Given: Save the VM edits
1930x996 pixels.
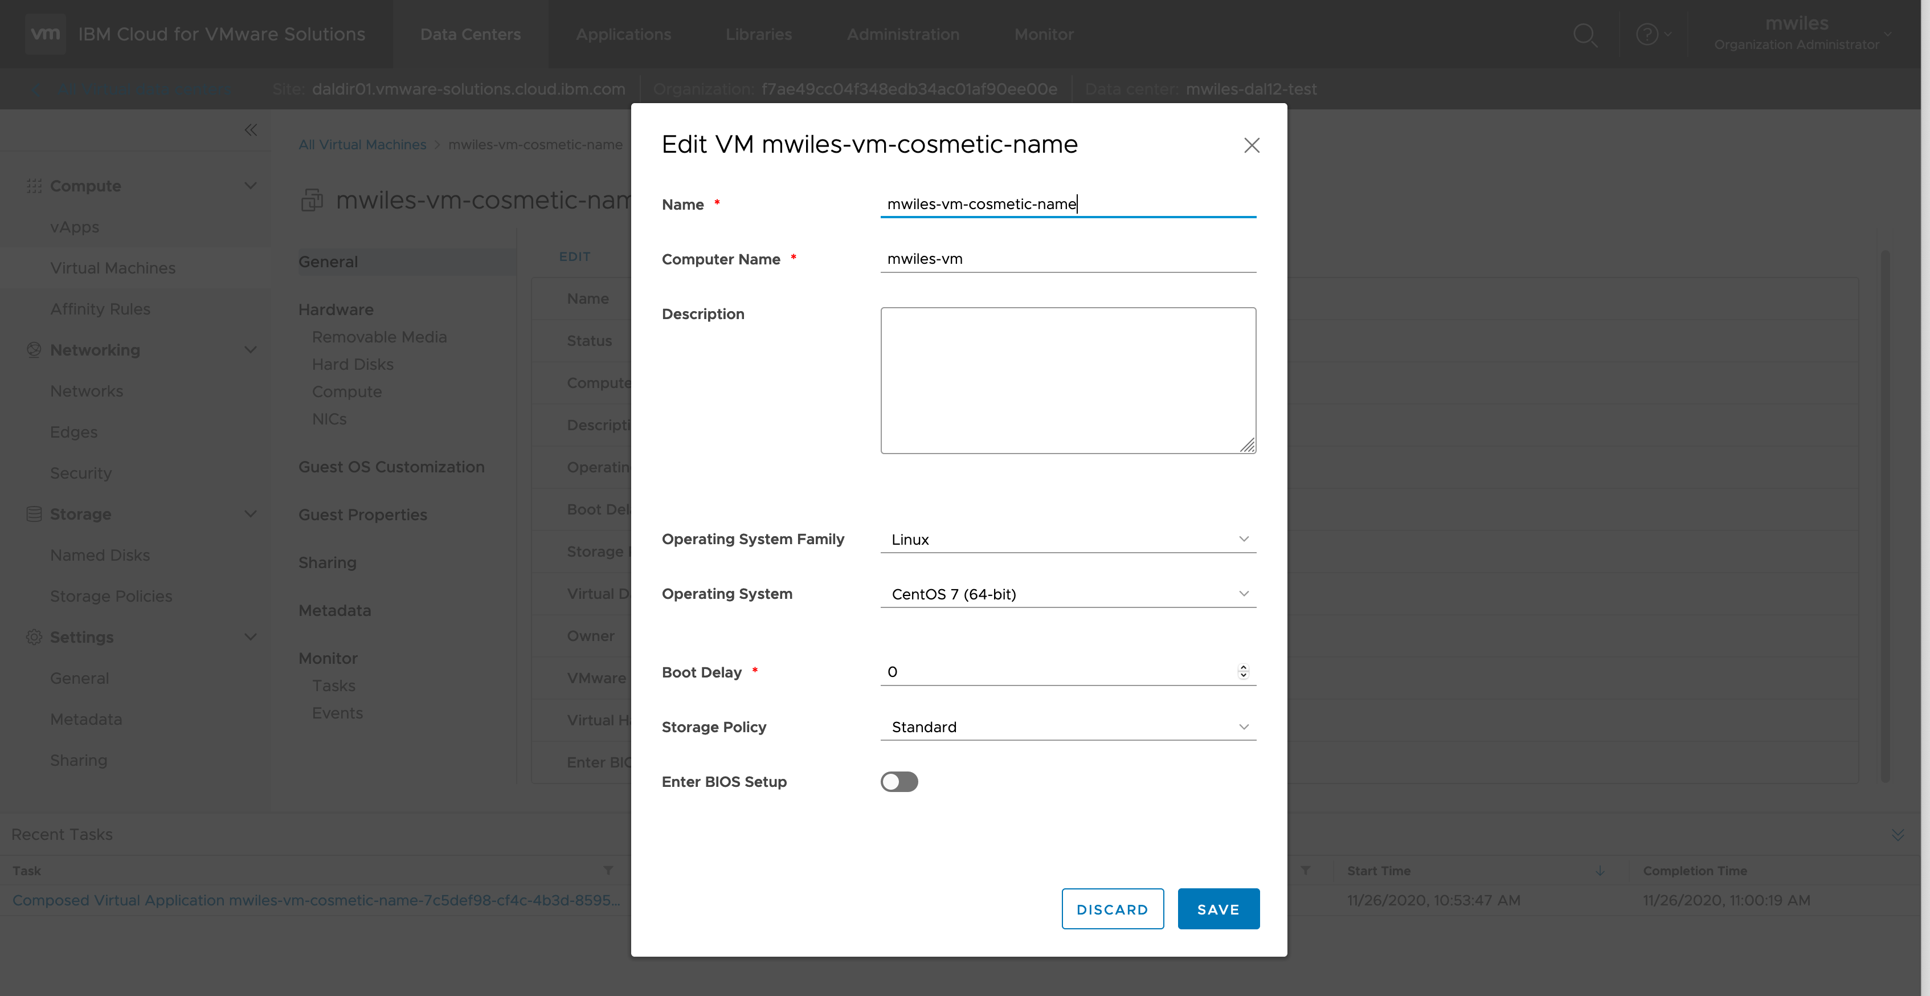Looking at the screenshot, I should [x=1217, y=909].
